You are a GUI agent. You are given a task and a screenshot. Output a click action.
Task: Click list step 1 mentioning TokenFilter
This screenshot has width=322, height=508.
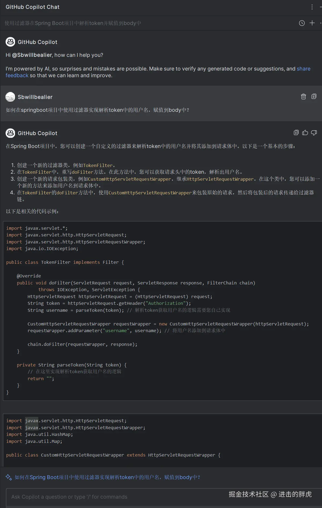66,165
